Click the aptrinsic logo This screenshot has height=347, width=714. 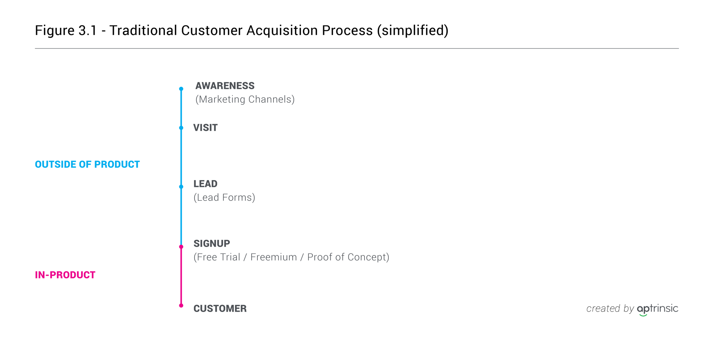coord(658,309)
